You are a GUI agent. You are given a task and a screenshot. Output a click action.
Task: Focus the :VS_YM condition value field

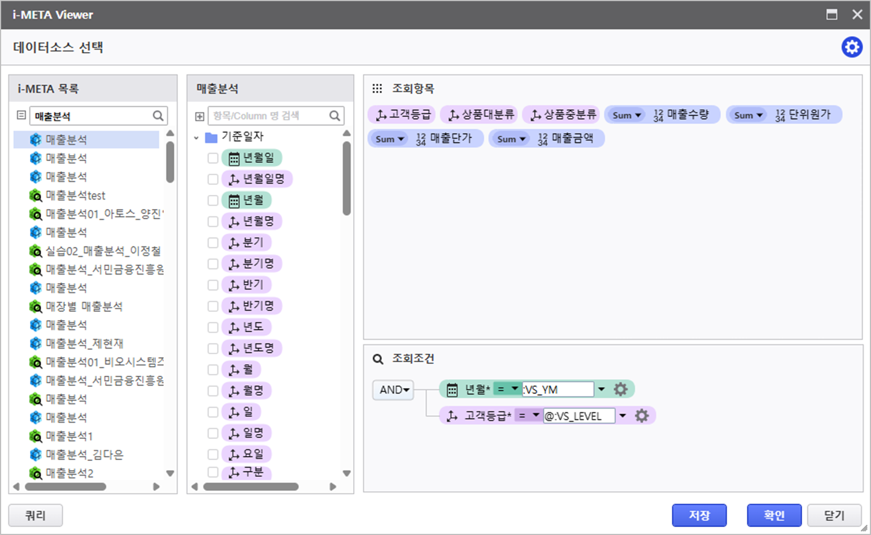pos(558,389)
